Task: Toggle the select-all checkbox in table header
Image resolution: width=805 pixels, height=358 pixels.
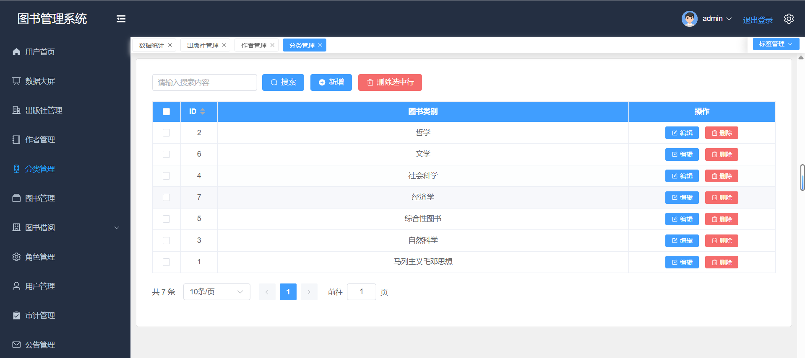Action: pos(166,111)
